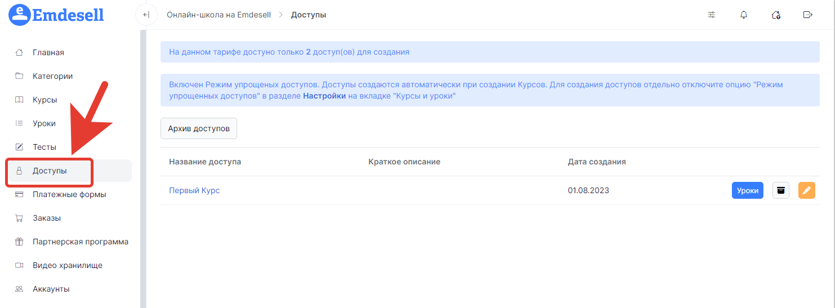
Task: Click the house icon beside Главная
Action: [19, 52]
